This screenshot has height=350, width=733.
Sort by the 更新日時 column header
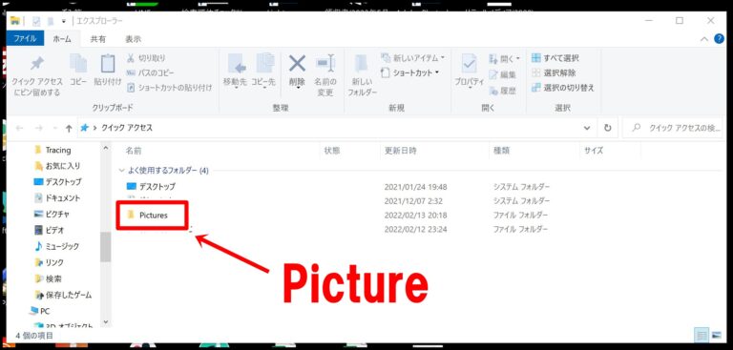401,151
